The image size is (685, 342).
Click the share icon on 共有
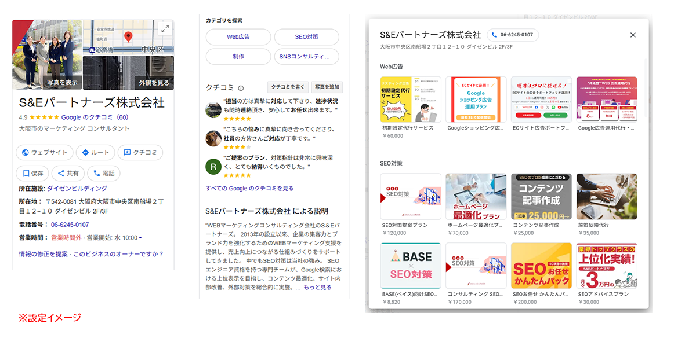pos(61,174)
